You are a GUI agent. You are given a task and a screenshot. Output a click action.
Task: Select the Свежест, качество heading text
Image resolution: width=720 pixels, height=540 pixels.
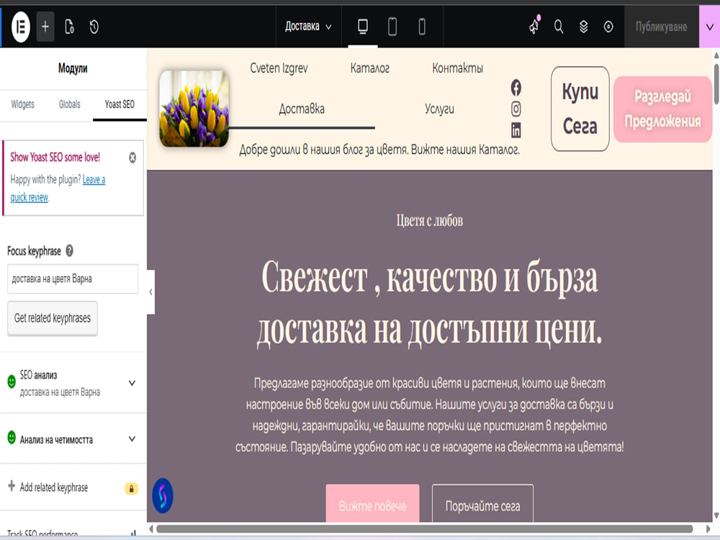(429, 303)
